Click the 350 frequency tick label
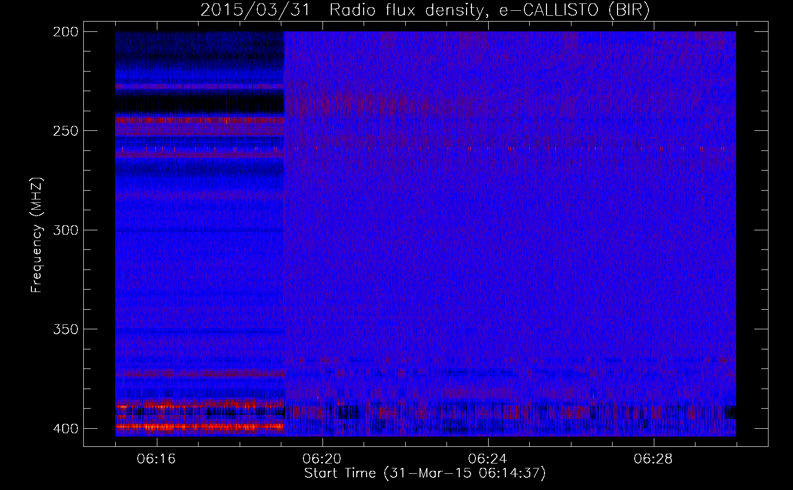This screenshot has height=490, width=793. pos(66,329)
